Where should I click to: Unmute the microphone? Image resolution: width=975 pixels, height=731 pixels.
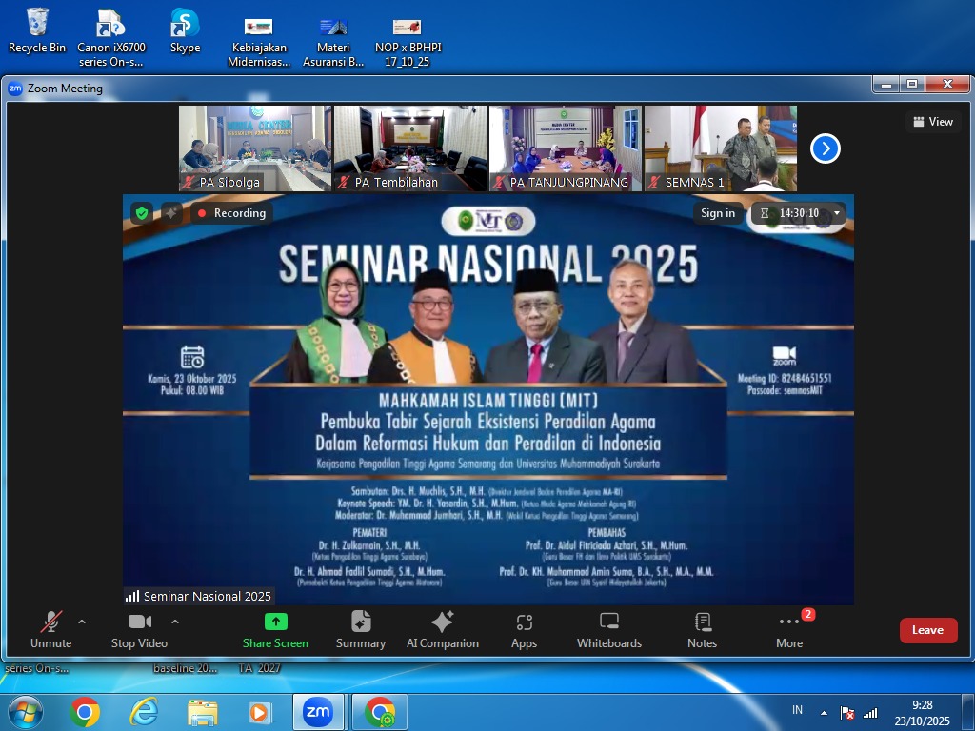click(x=50, y=622)
